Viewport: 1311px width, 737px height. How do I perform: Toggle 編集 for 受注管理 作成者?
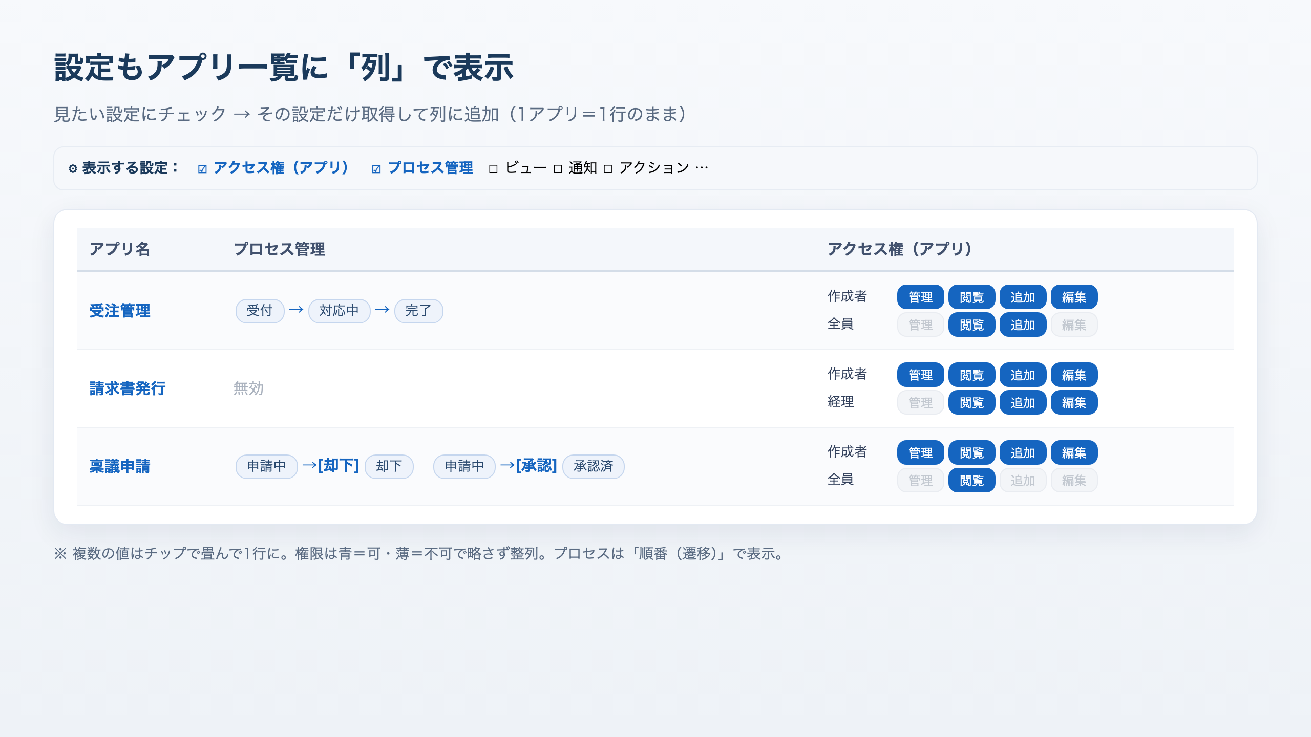[1074, 297]
